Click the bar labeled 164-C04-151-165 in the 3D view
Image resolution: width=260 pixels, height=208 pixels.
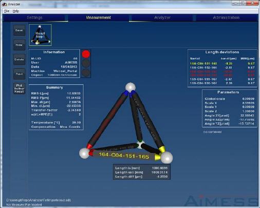point(124,156)
